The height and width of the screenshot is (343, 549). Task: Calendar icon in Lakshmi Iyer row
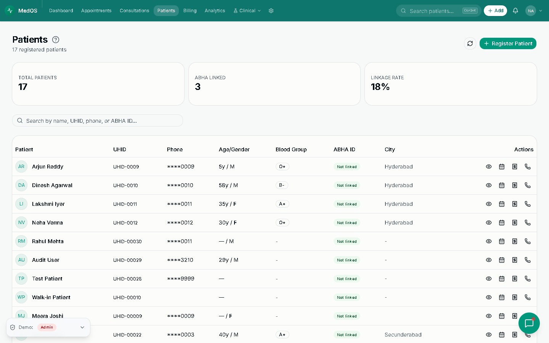tap(502, 204)
